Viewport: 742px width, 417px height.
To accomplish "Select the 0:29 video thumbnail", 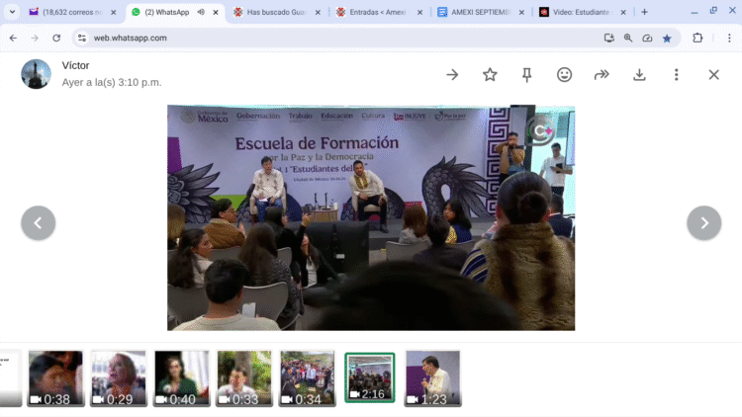I will coord(119,377).
